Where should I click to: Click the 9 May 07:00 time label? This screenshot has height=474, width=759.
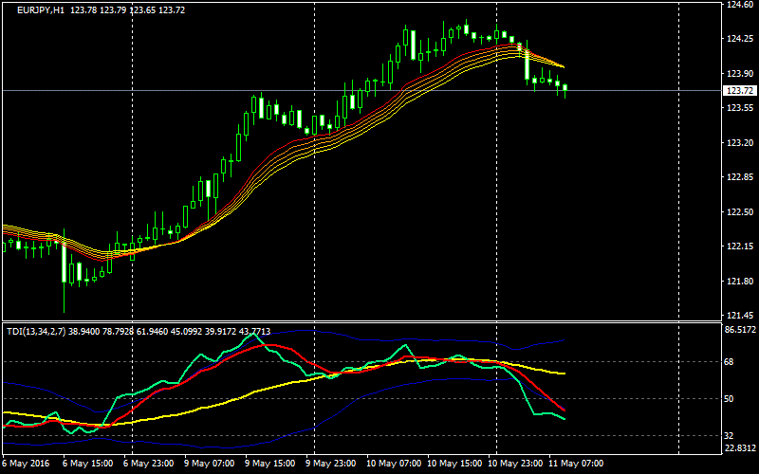[x=211, y=465]
